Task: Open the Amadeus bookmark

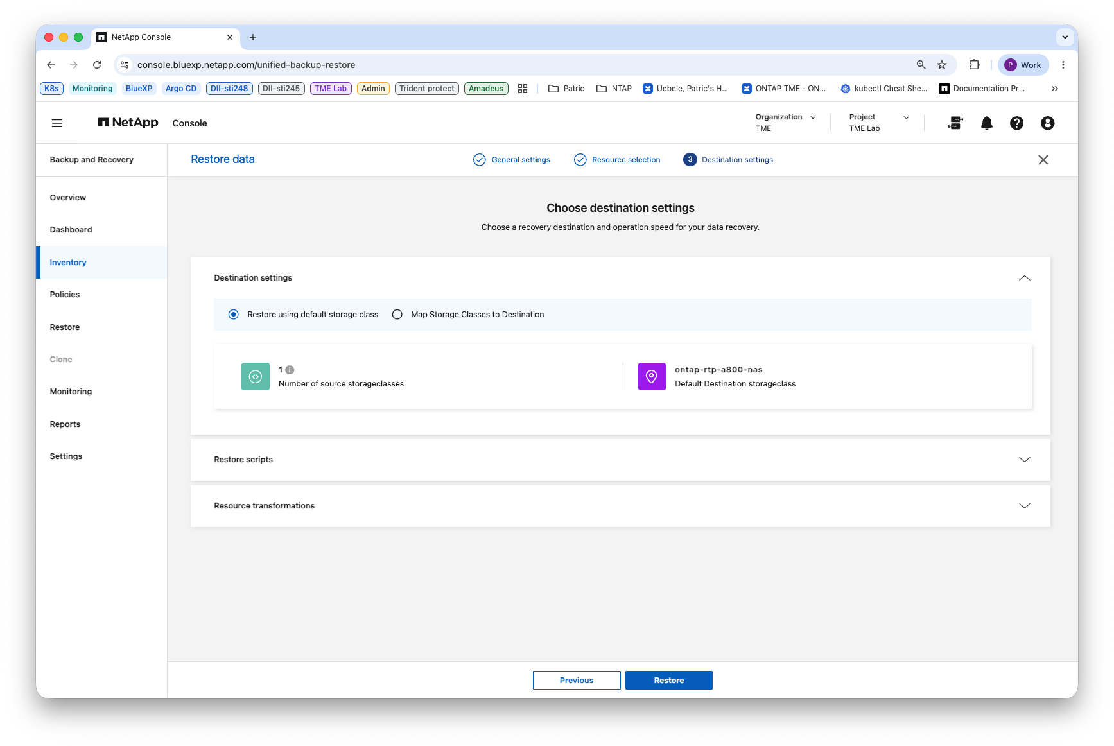Action: point(486,89)
